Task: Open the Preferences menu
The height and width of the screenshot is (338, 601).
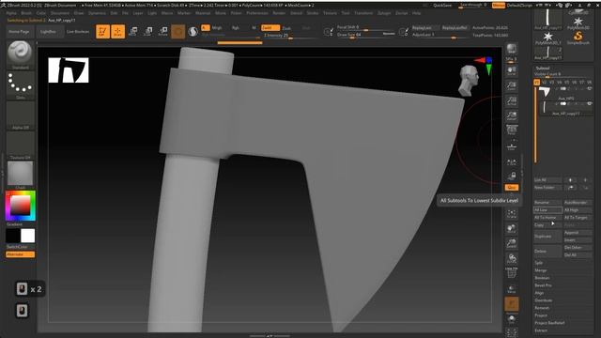Action: point(257,13)
